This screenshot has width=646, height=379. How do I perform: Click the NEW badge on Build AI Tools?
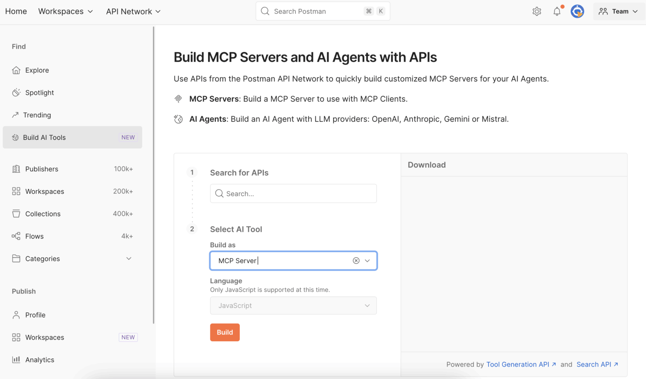[x=128, y=137]
